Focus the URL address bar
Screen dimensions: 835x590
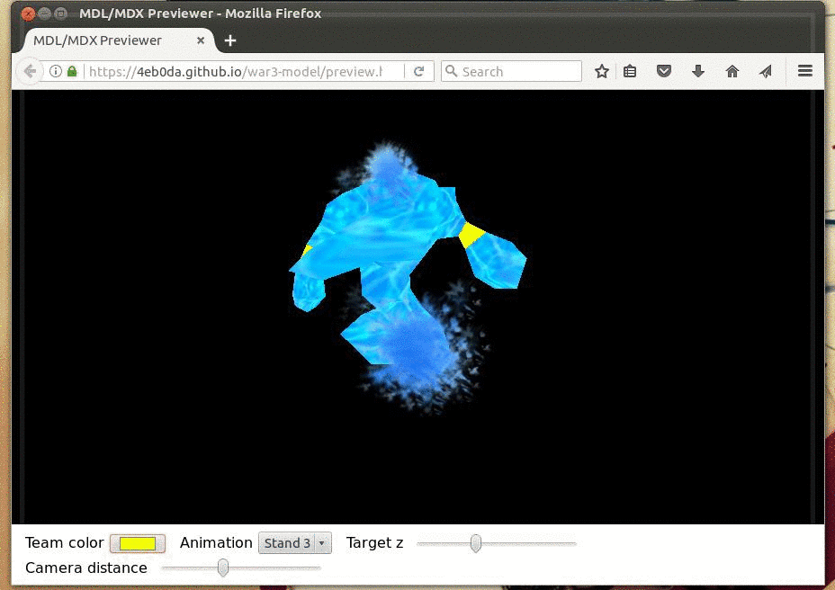click(x=234, y=71)
